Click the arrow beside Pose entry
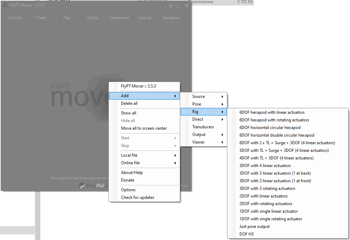Screen dimensions: 350x240 (222, 104)
